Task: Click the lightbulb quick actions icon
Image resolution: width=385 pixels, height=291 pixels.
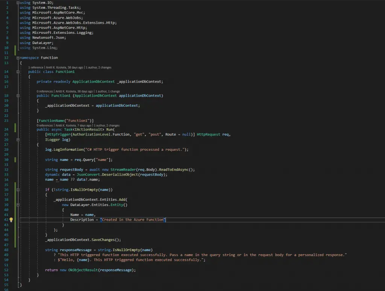Action: [x=11, y=220]
